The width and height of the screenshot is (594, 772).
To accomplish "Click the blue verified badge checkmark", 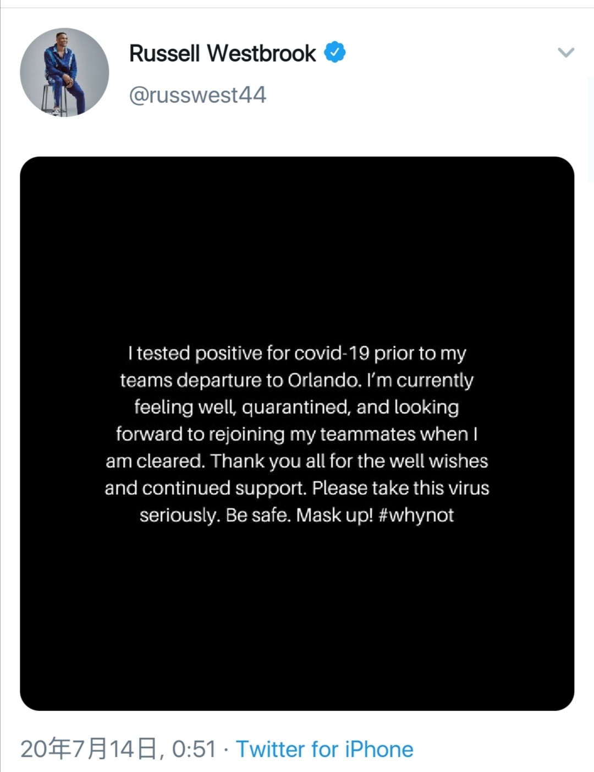I will click(335, 52).
